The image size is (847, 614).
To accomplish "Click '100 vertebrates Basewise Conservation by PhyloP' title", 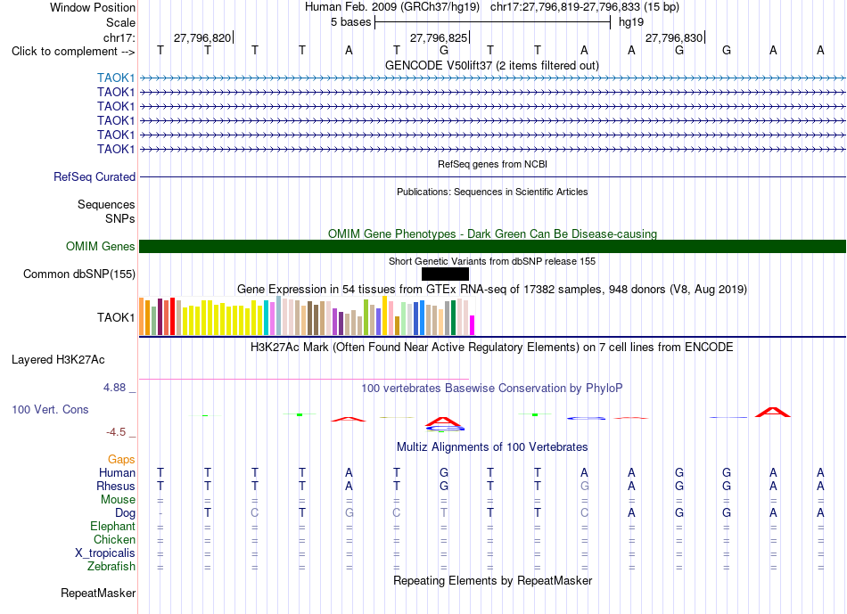I will (491, 389).
